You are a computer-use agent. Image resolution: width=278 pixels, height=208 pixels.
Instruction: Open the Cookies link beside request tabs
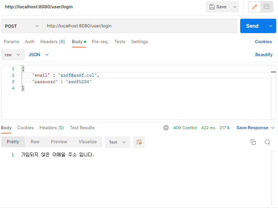tap(263, 42)
